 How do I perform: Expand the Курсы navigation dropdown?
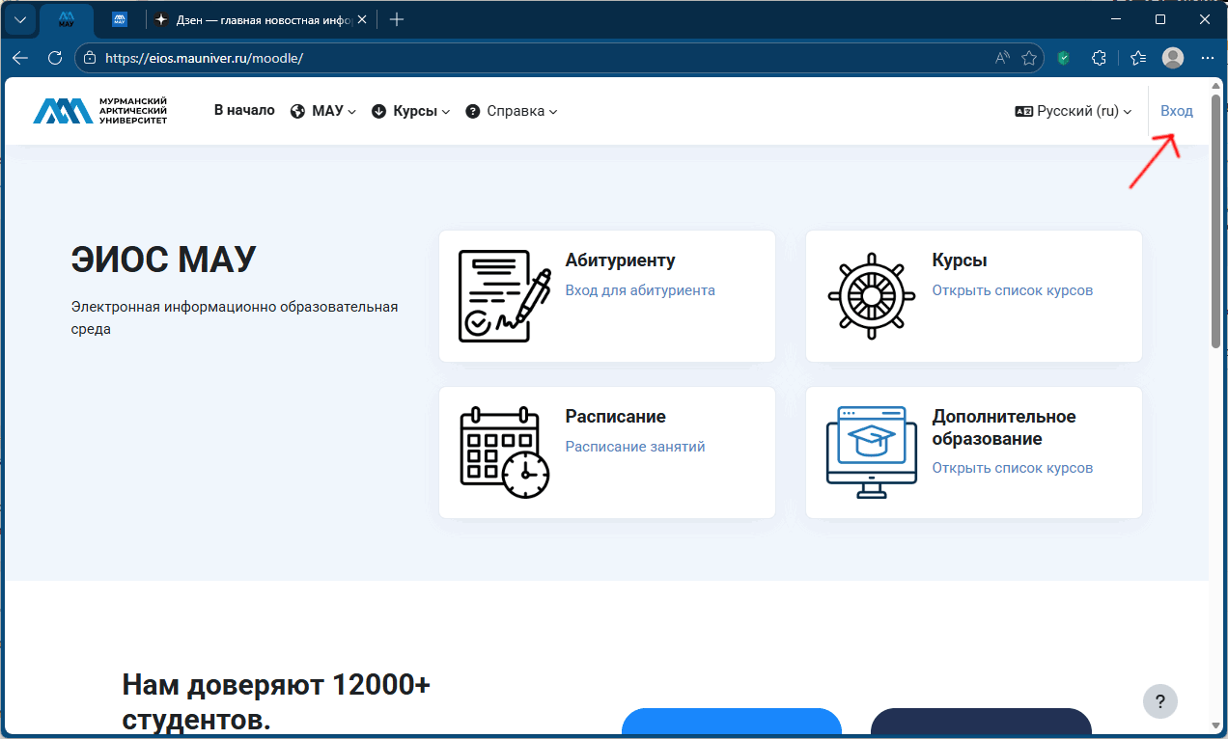click(x=411, y=111)
